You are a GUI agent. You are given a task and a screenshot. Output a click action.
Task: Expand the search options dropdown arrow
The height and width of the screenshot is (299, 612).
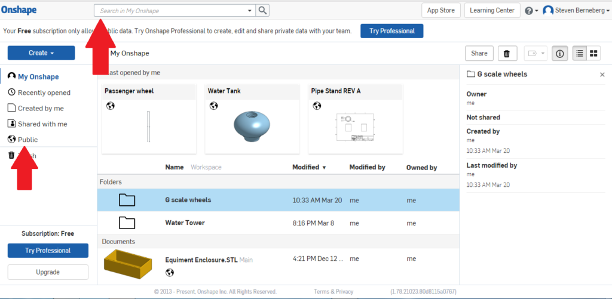coord(250,11)
